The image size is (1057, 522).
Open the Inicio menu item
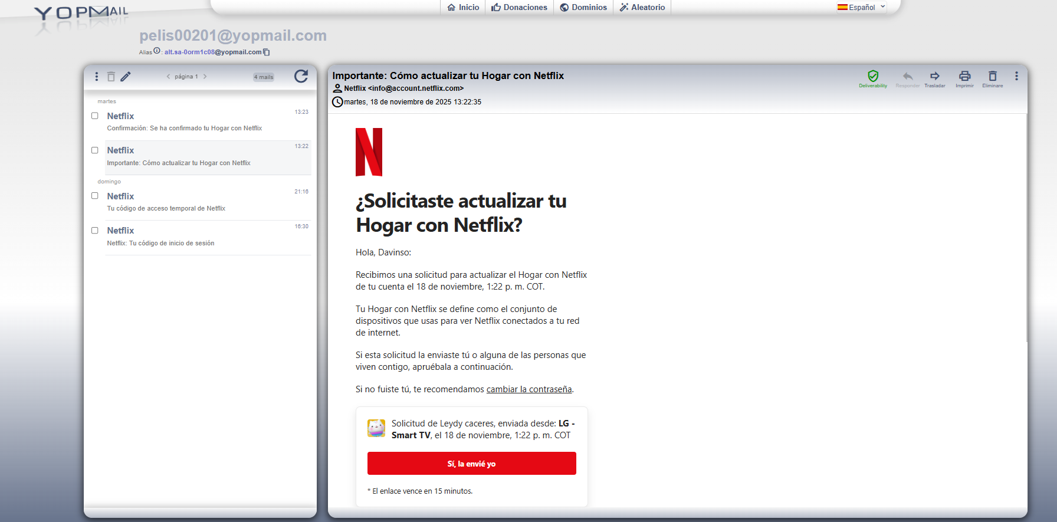pos(463,7)
